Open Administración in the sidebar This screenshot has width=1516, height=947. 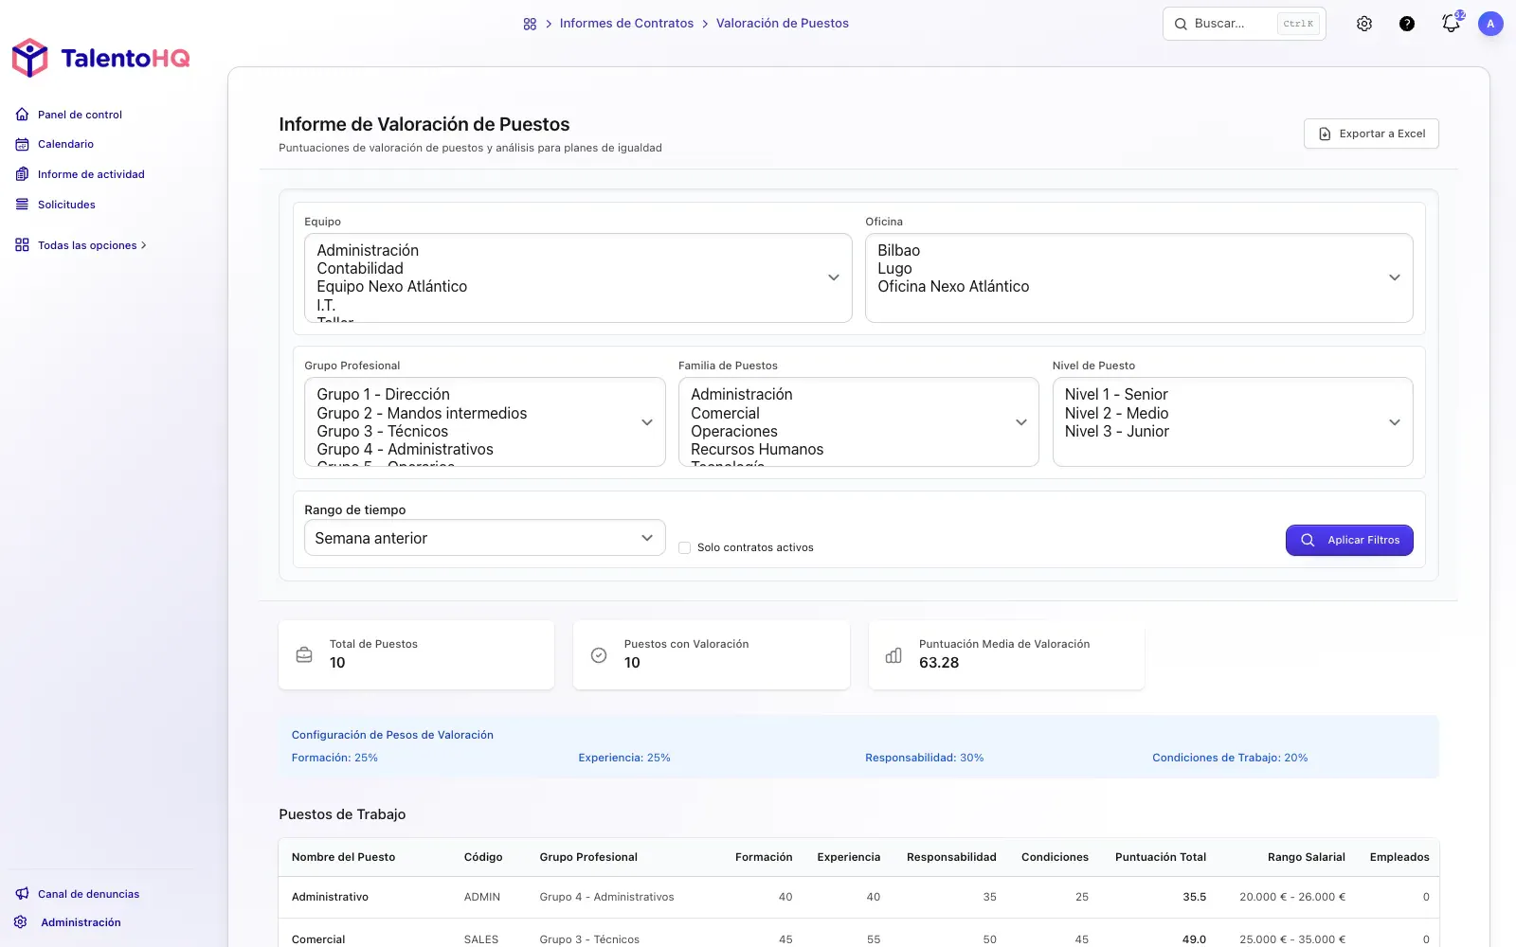point(81,922)
